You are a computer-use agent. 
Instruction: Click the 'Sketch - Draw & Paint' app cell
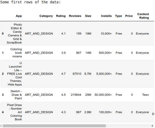16,95
